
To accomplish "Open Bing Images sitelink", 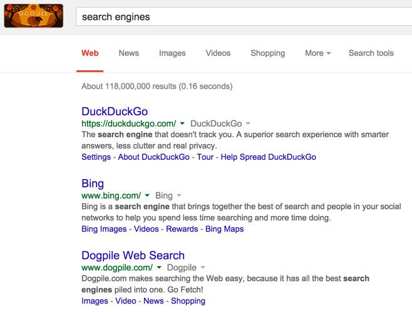I will [x=104, y=229].
